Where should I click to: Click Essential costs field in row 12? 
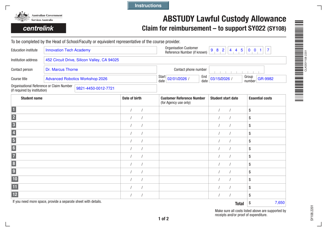pyautogui.click(x=267, y=195)
